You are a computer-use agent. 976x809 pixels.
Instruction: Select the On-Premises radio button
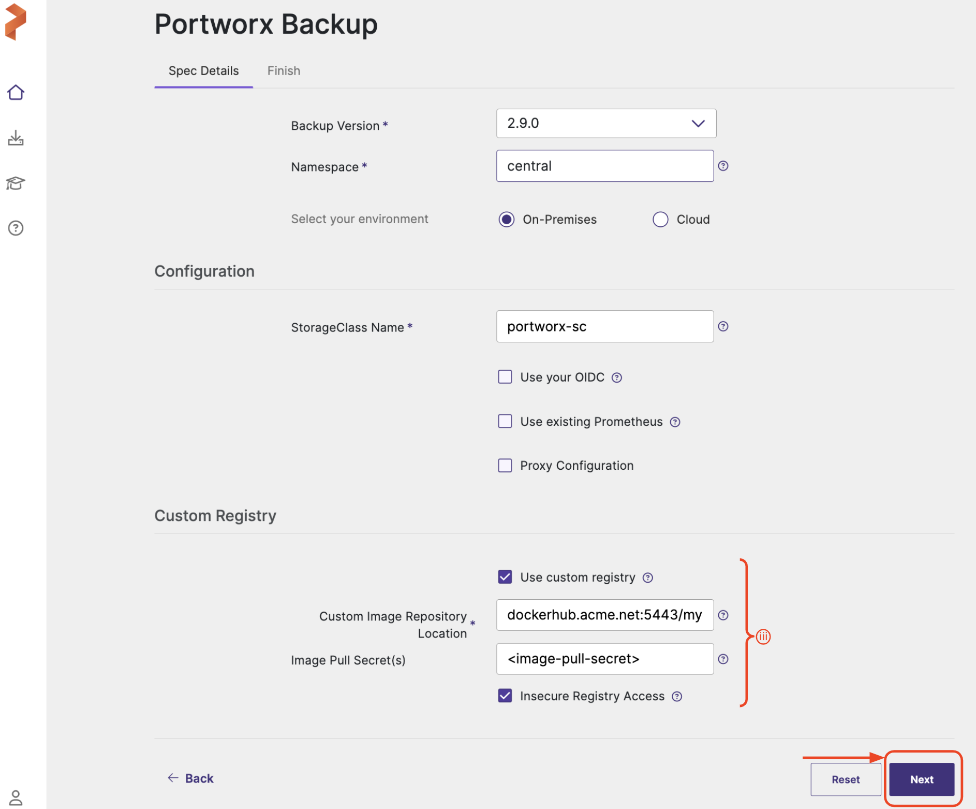click(507, 220)
